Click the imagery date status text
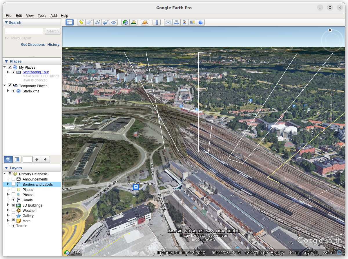Screen dimensions: 348x259 point(181,253)
